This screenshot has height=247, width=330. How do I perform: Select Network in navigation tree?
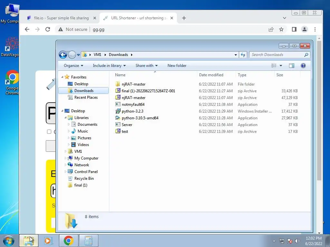tap(82, 165)
